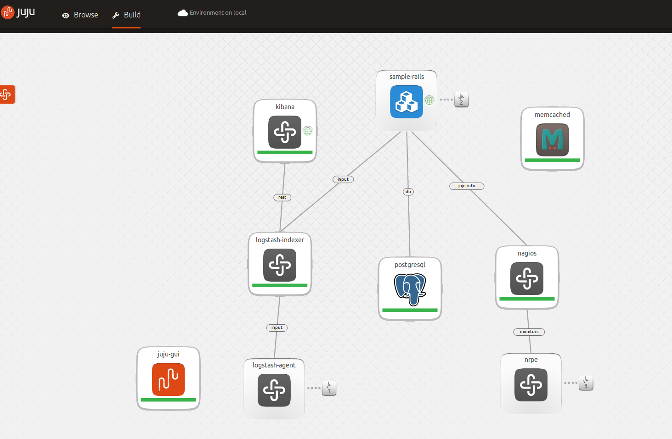Click the input relation label near sample-rails

pos(343,179)
